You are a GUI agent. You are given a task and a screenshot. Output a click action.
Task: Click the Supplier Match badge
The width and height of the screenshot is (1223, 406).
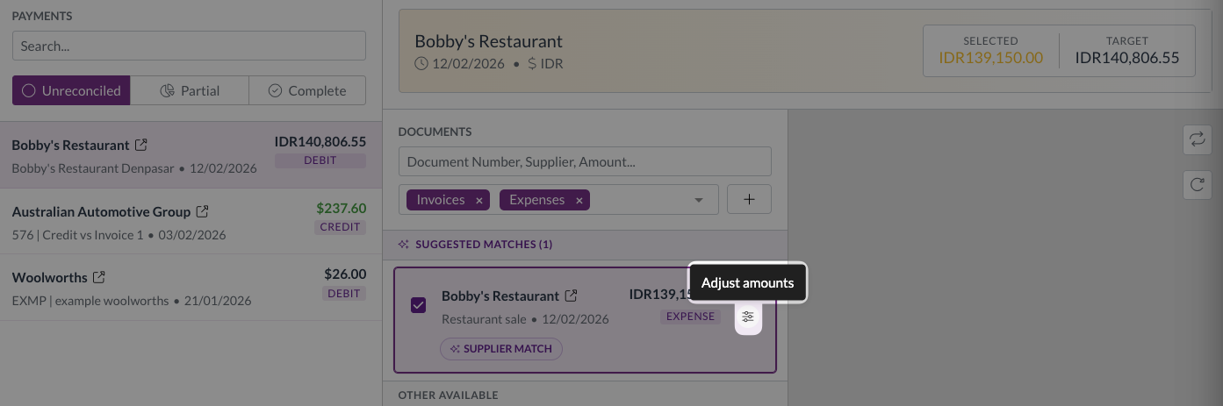point(501,348)
